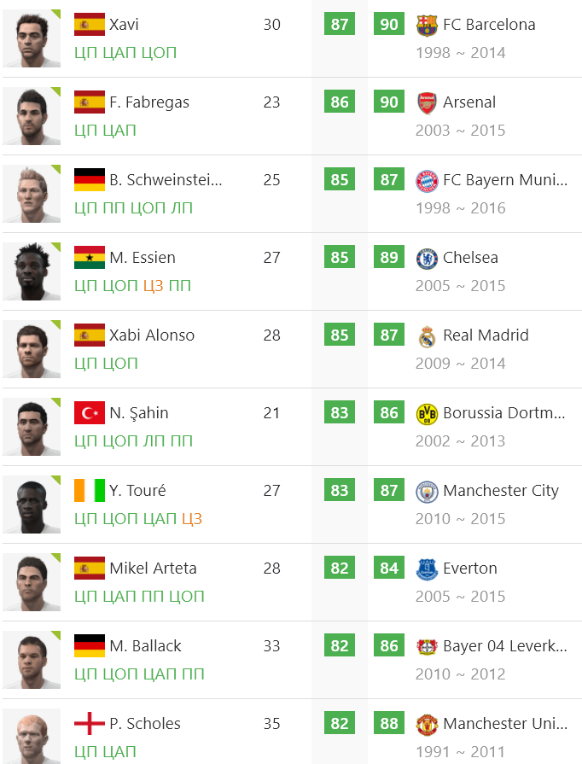Image resolution: width=582 pixels, height=764 pixels.
Task: Click the Chelsea club crest icon
Action: [426, 258]
